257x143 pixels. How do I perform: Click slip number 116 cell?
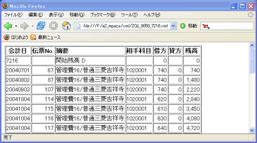click(43, 118)
